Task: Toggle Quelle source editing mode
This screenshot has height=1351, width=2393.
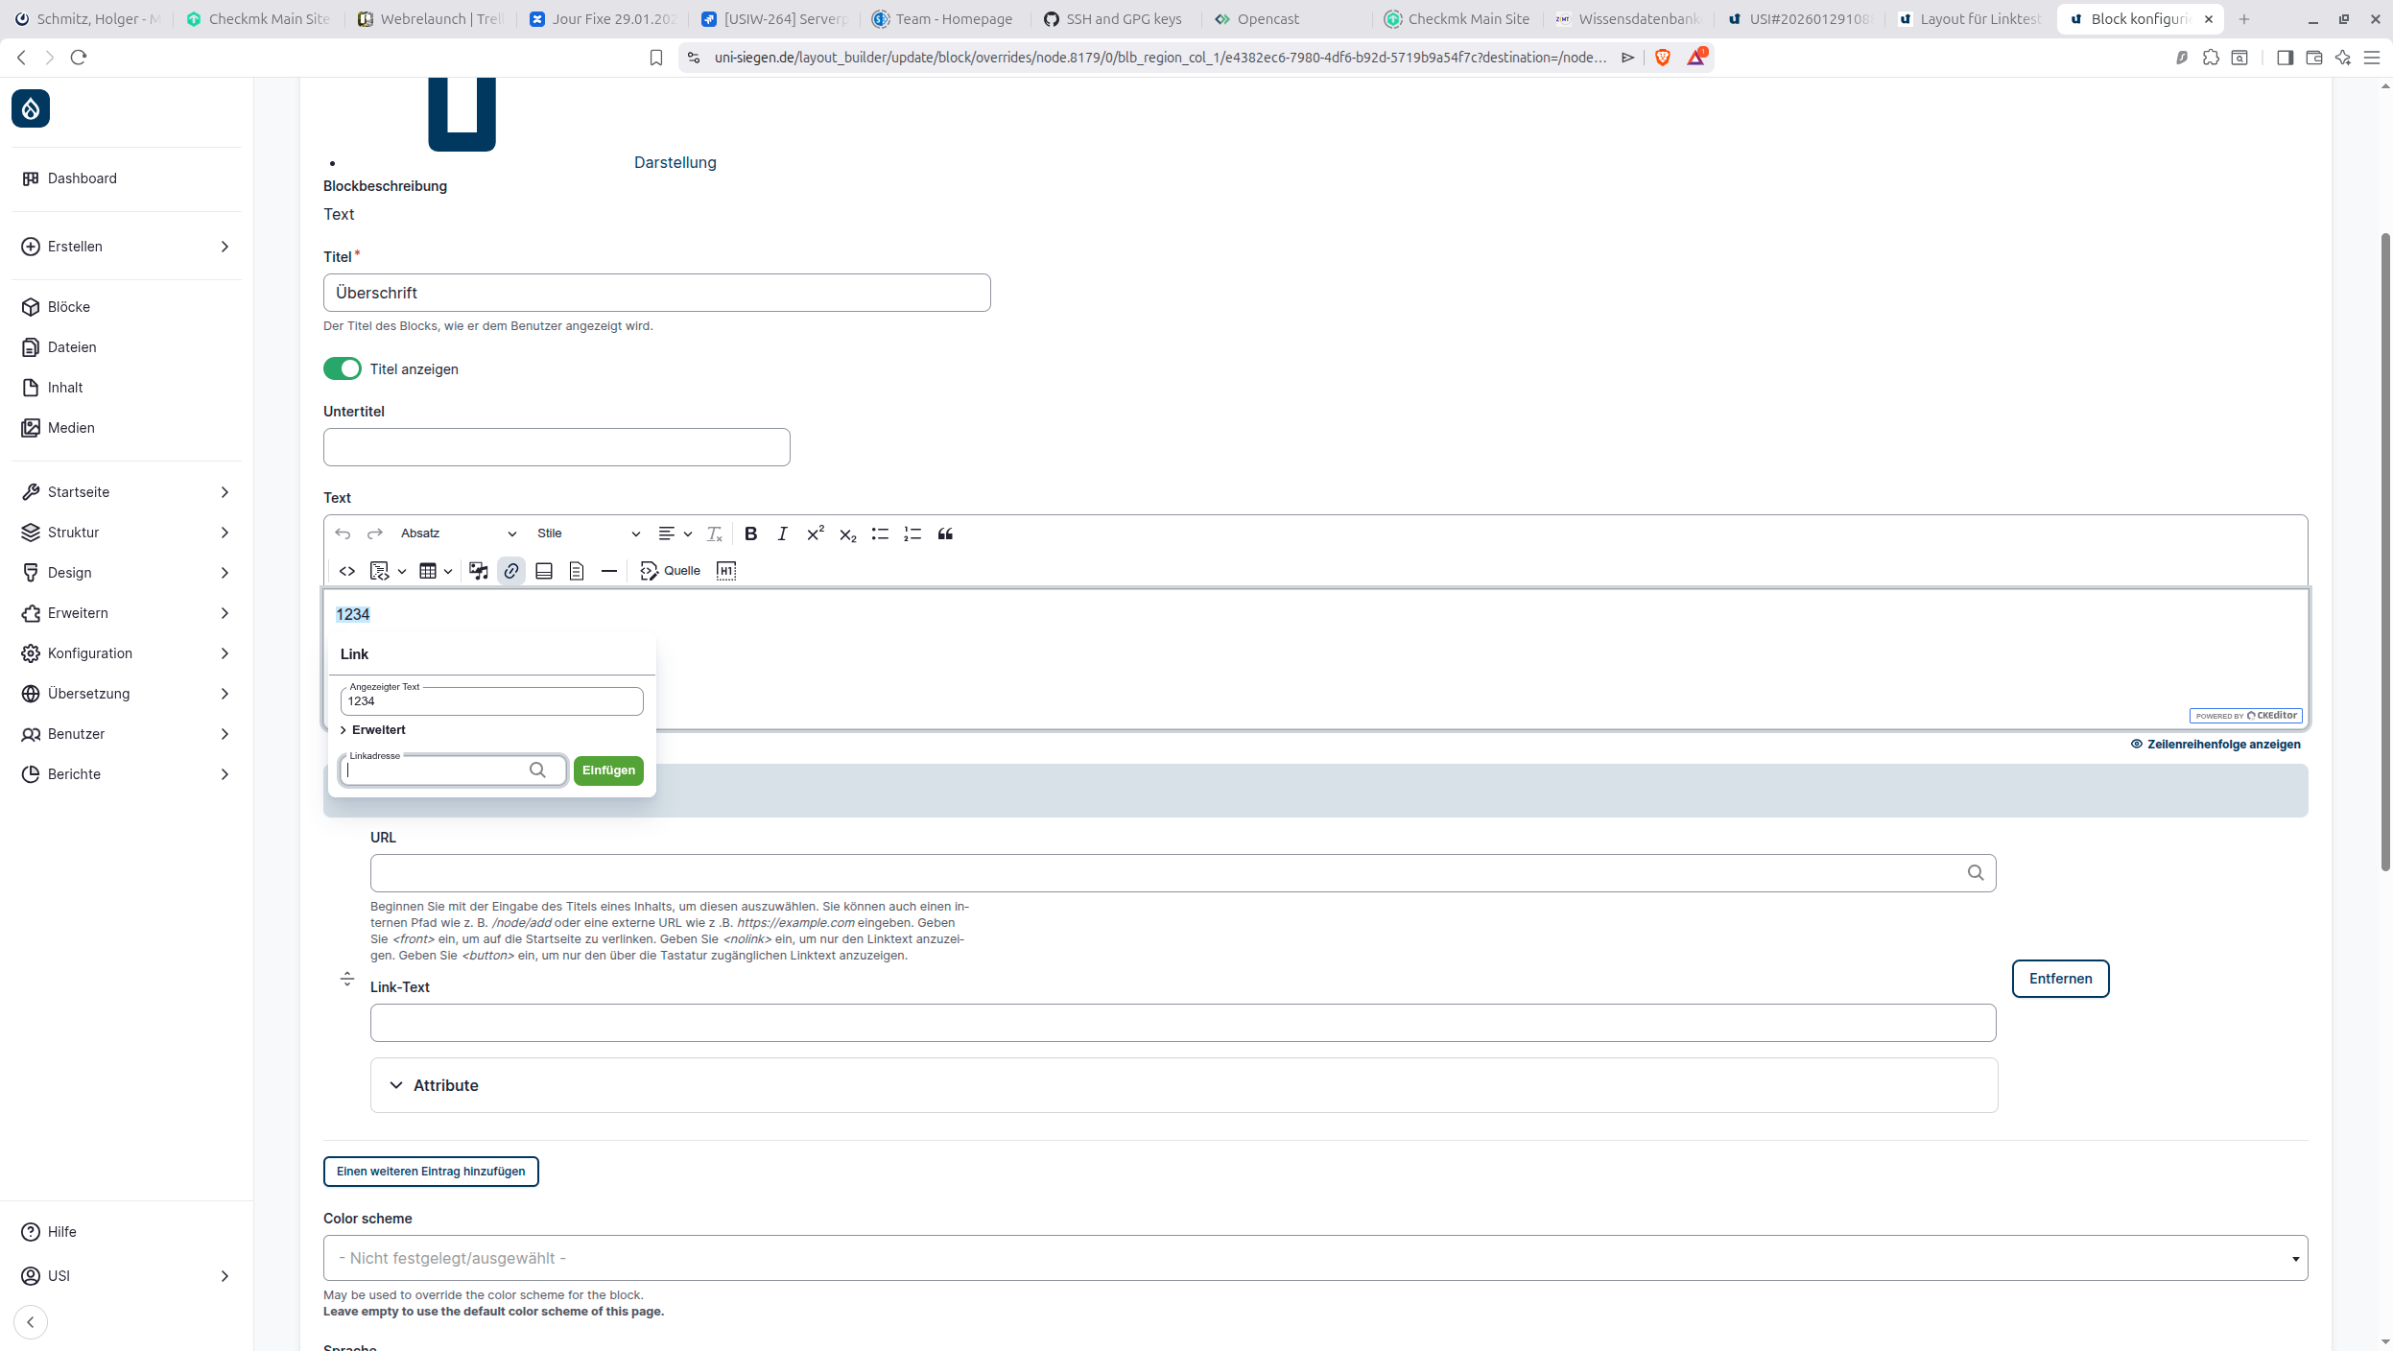Action: coord(671,571)
